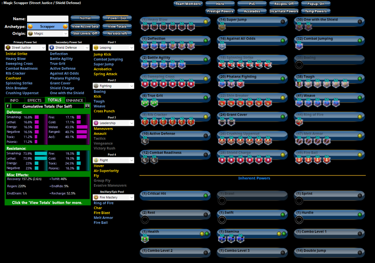
Task: Open the Incarnate Powers button
Action: pyautogui.click(x=284, y=11)
